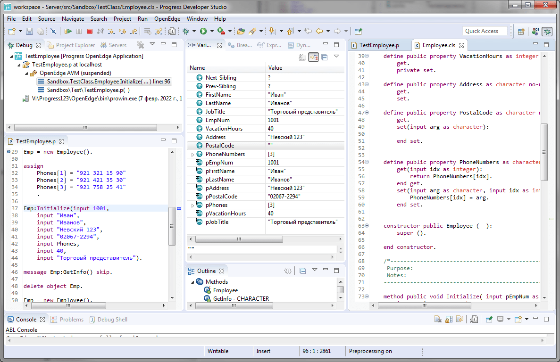Switch to the Project Explorer tab
The image size is (560, 362).
[x=71, y=45]
